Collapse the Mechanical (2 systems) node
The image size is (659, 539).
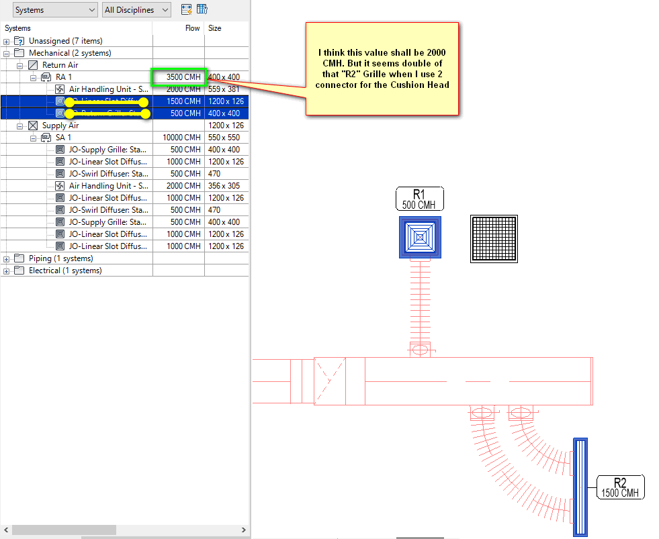tap(6, 54)
